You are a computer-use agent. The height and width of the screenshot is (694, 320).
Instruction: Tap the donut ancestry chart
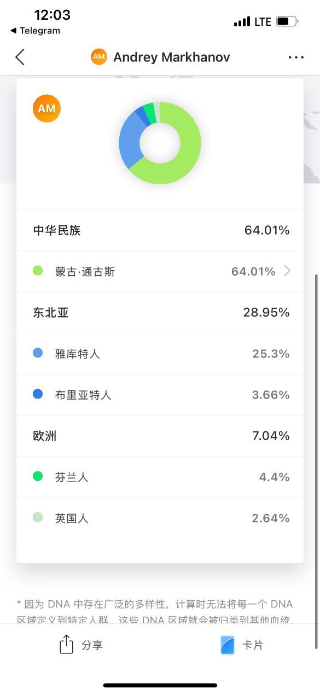[x=160, y=143]
